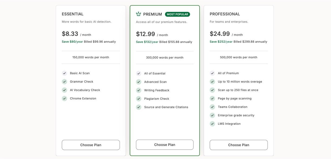Click the checkmark next to Grammar Check
331x159 pixels.
64,81
